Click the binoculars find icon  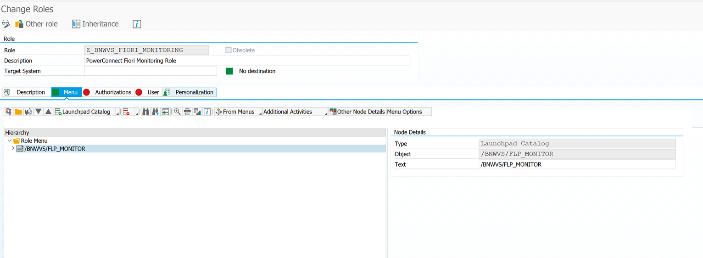pyautogui.click(x=145, y=112)
